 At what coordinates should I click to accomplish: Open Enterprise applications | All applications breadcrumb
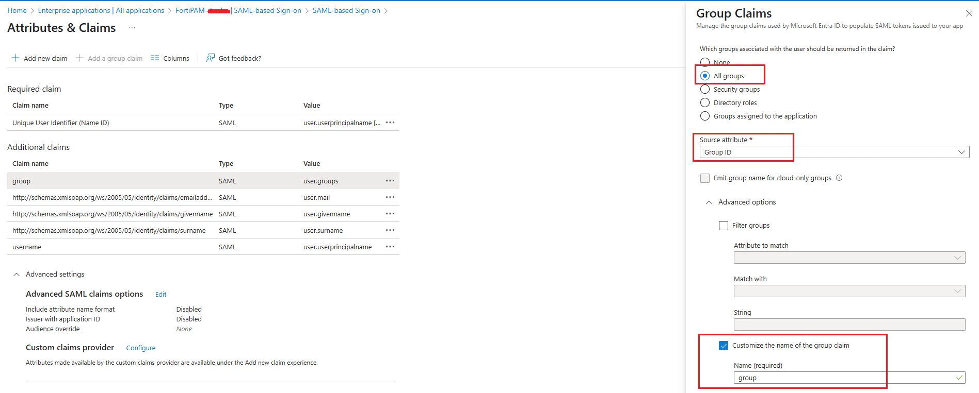(101, 10)
